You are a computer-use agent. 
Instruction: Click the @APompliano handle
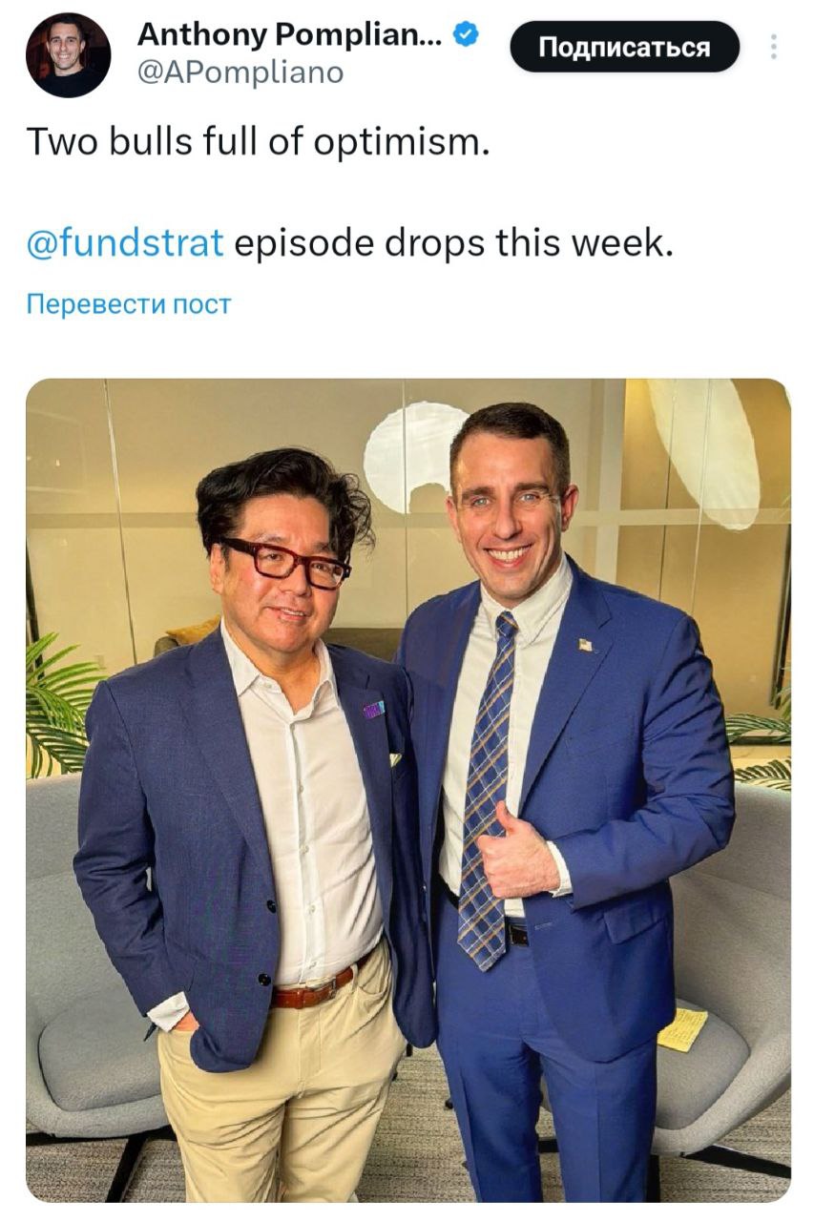click(240, 72)
